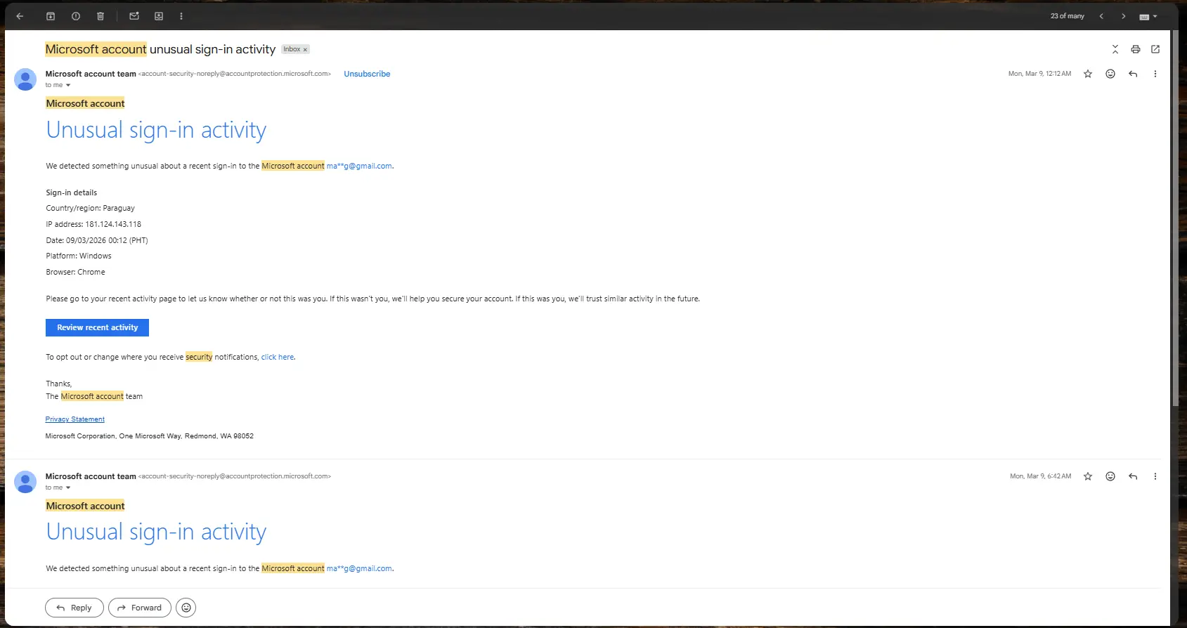Image resolution: width=1187 pixels, height=628 pixels.
Task: Collapse all messages in thread
Action: click(1115, 49)
